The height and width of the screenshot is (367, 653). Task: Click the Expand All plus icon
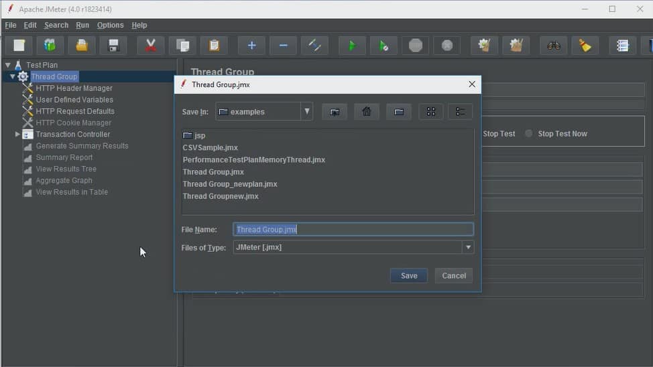click(251, 46)
